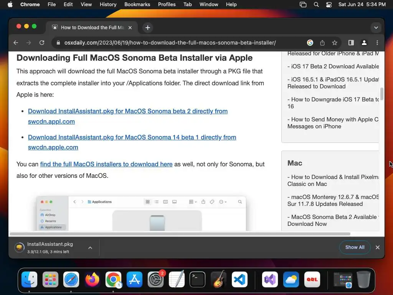The width and height of the screenshot is (393, 295).
Task: Open Launchpad from the Dock
Action: [x=50, y=279]
